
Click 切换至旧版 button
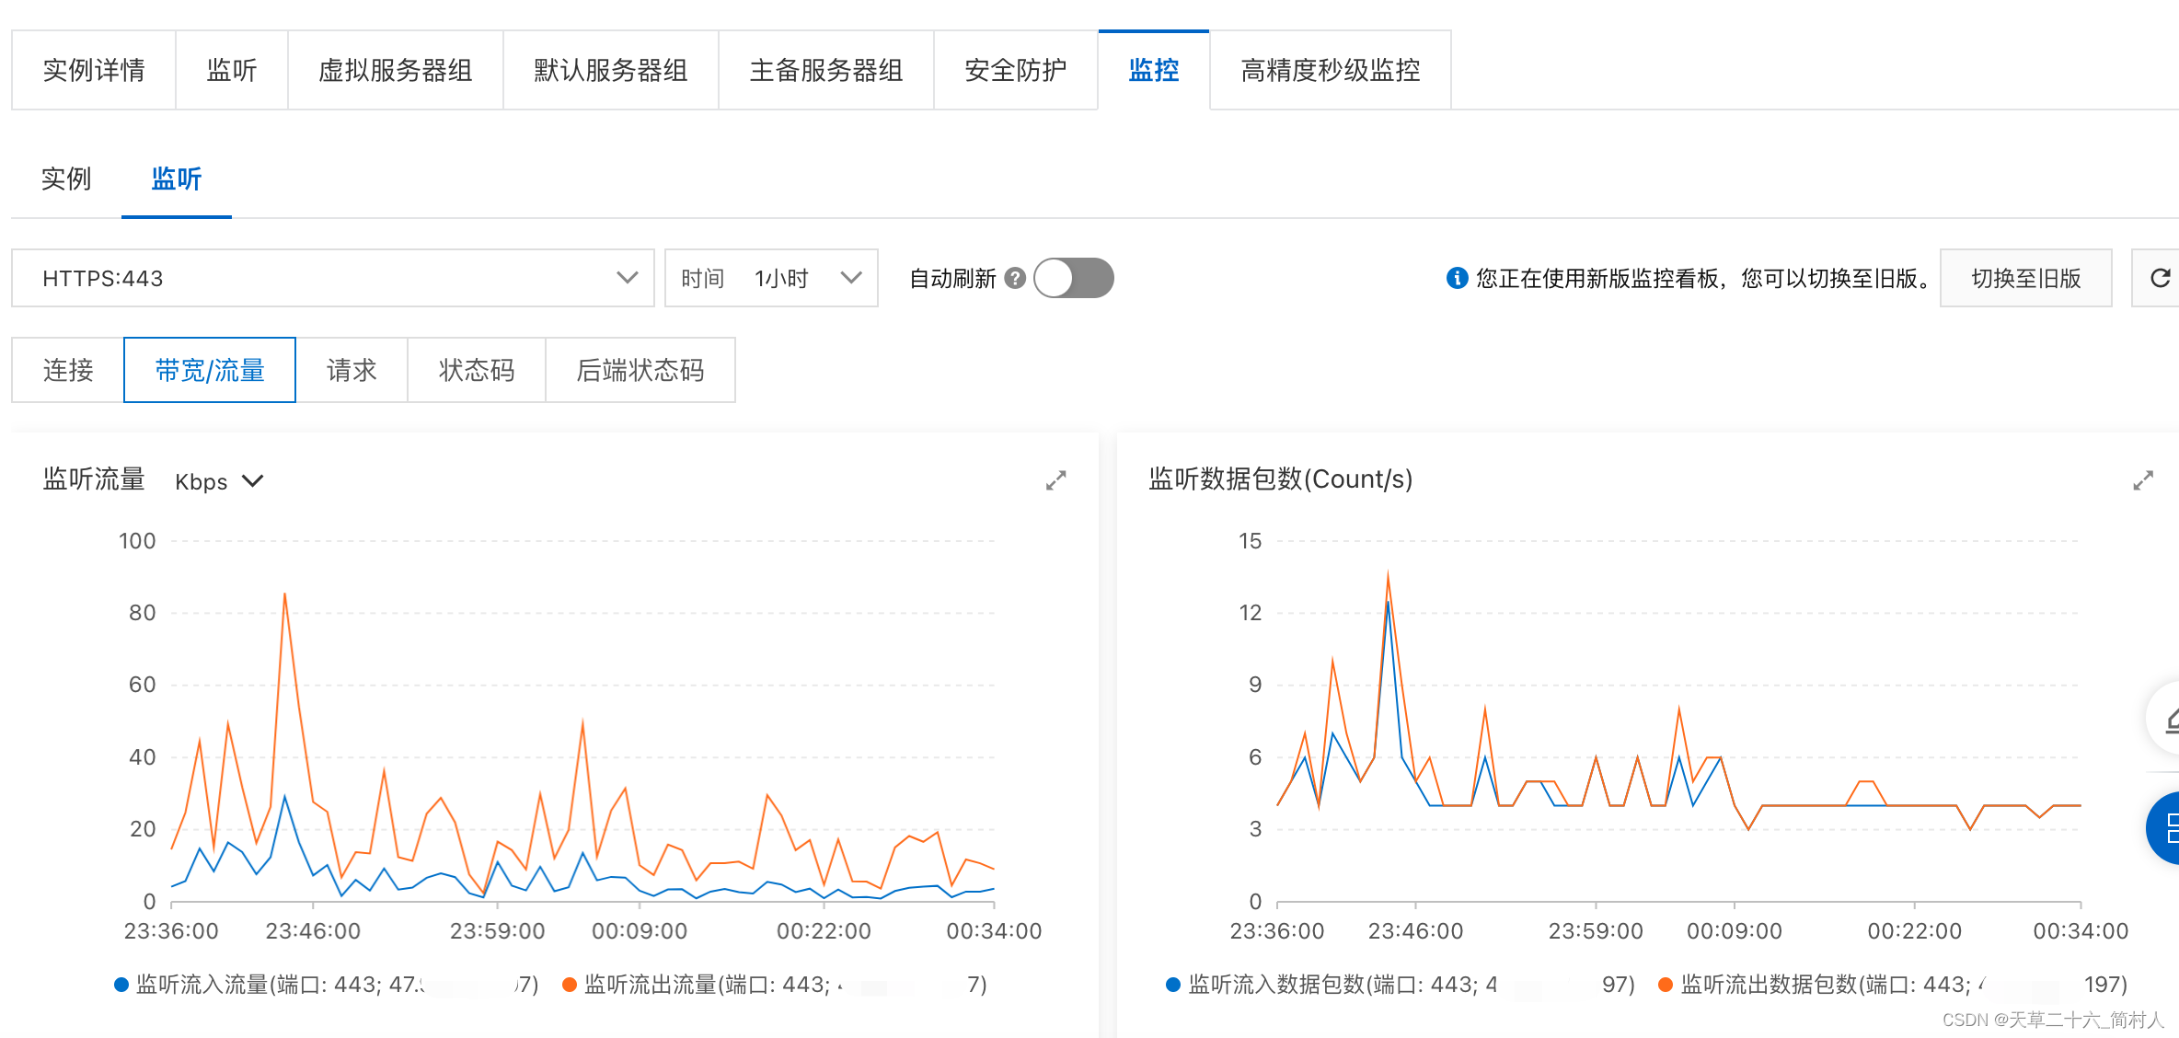2026,278
